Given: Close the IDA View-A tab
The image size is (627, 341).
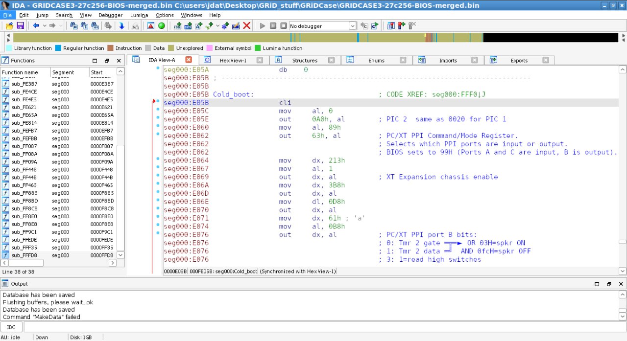Looking at the screenshot, I should 189,60.
